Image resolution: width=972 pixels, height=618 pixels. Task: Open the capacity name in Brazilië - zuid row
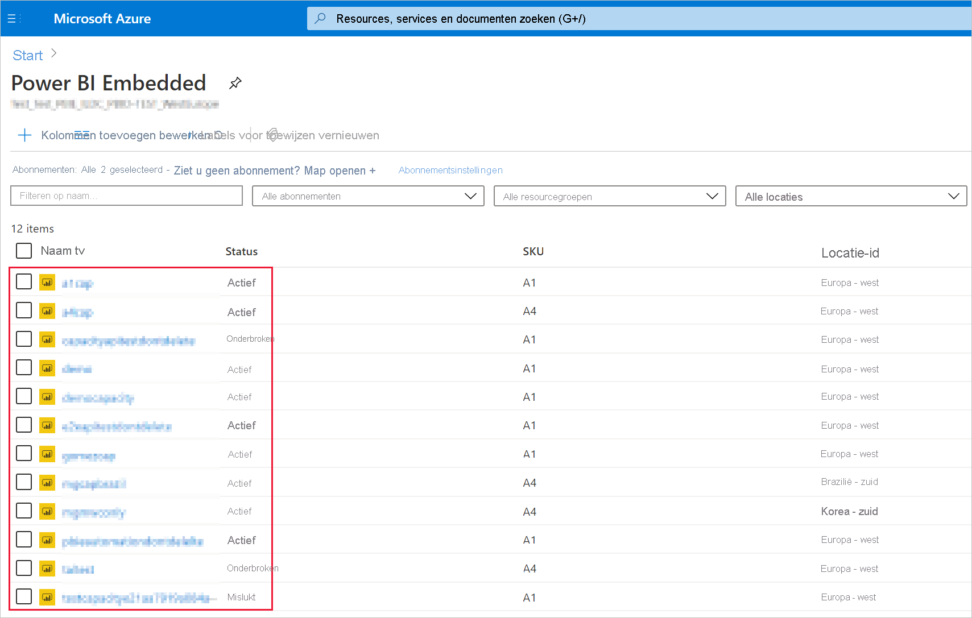tap(94, 484)
